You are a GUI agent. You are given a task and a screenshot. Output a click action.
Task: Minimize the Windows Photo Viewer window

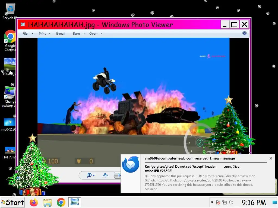coord(225,24)
